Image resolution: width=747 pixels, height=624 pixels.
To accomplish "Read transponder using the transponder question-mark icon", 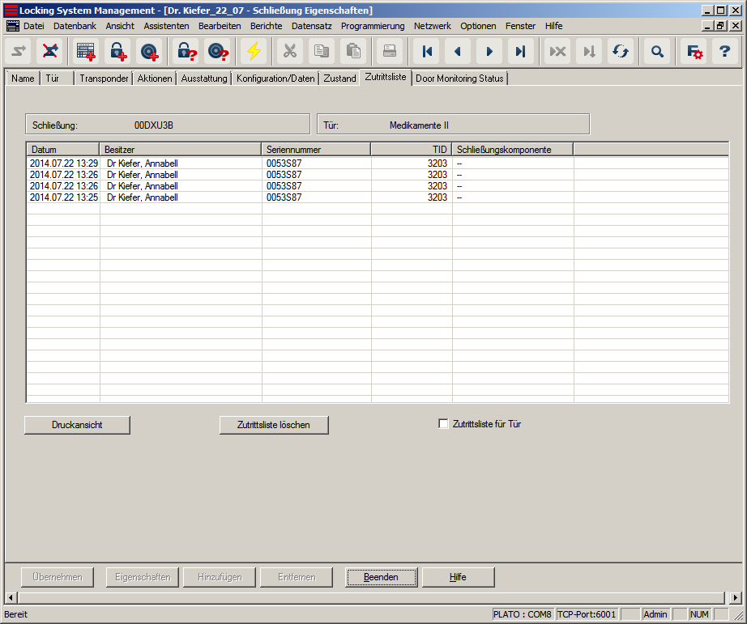I will click(x=217, y=51).
